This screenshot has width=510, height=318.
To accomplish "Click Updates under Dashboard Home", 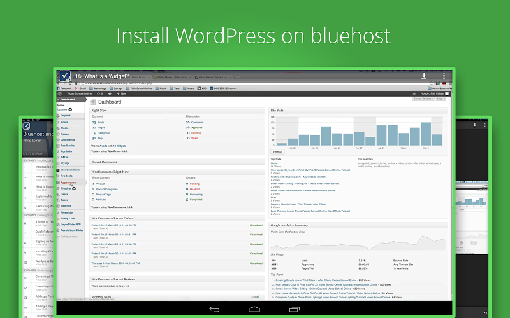I will pyautogui.click(x=62, y=109).
